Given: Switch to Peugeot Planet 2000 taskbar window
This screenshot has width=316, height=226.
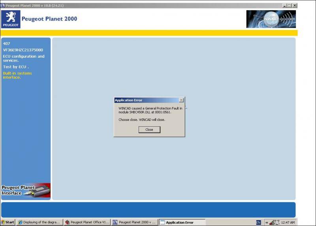Looking at the screenshot, I should coord(134,222).
